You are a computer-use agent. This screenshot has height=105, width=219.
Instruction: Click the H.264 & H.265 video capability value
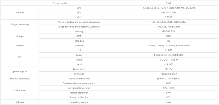[x=168, y=22]
